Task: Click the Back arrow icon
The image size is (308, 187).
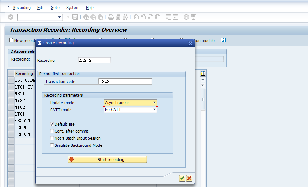Action: [86, 17]
